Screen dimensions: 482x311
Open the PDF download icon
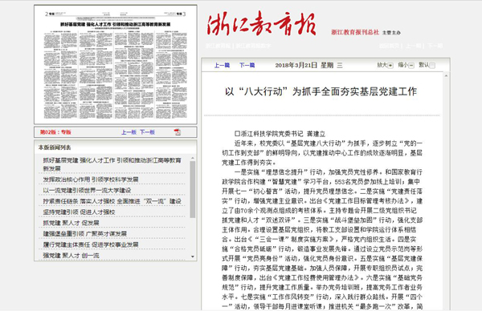(x=178, y=132)
